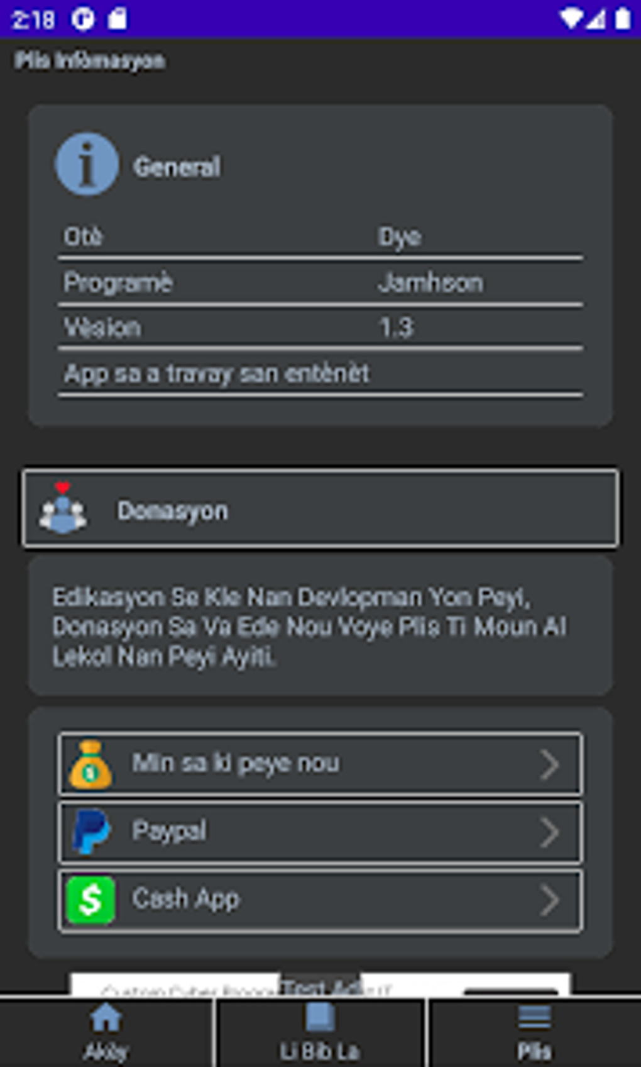
Task: Tap the Vèsion 1.3 row
Action: tap(320, 327)
